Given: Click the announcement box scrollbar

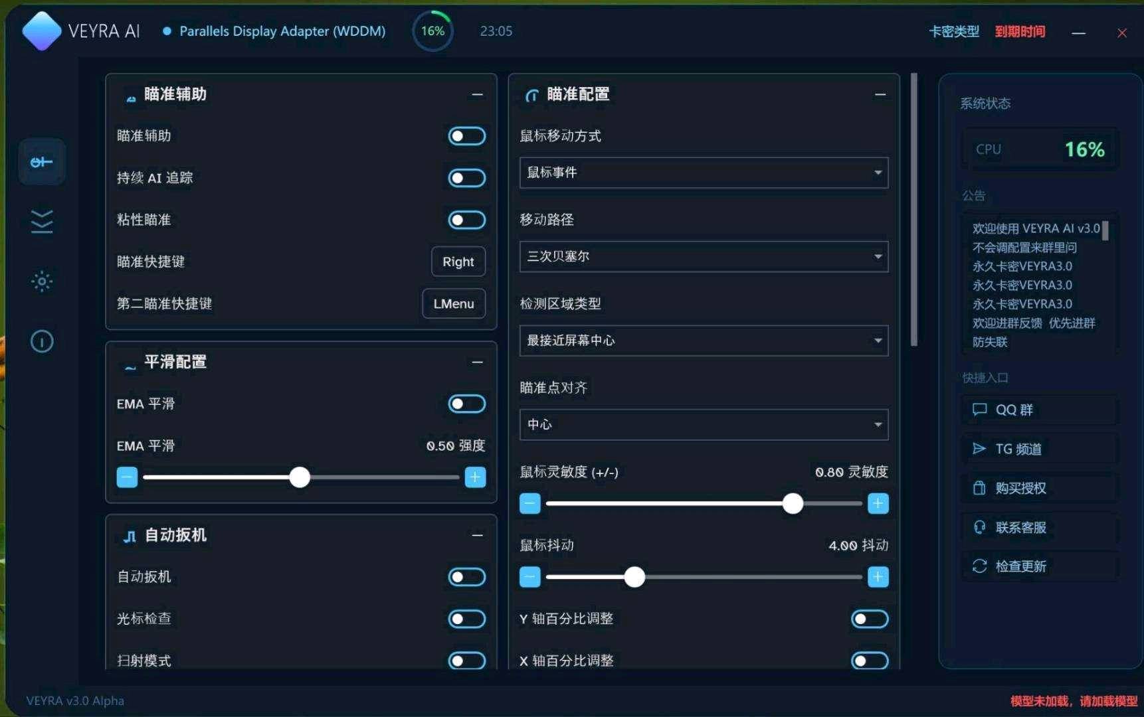Looking at the screenshot, I should pos(1105,230).
